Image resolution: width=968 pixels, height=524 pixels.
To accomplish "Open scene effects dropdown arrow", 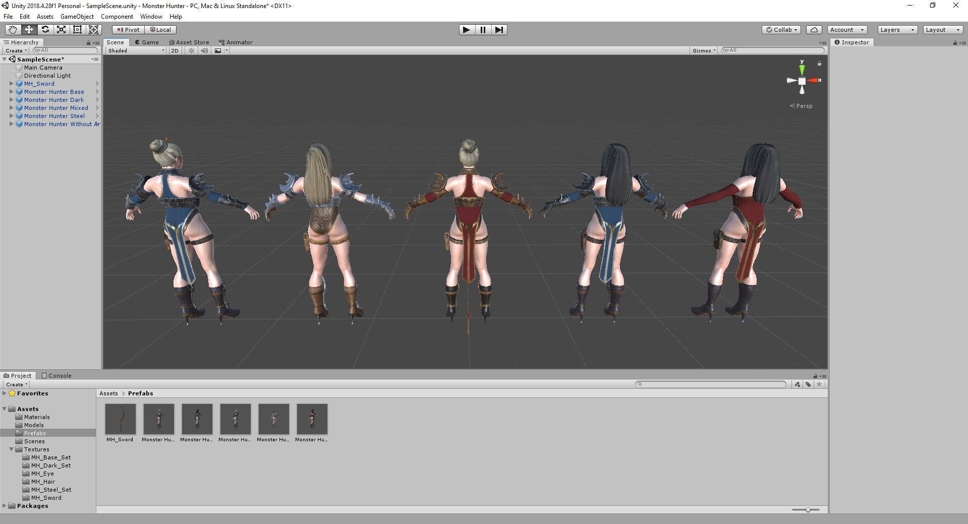I will 226,50.
